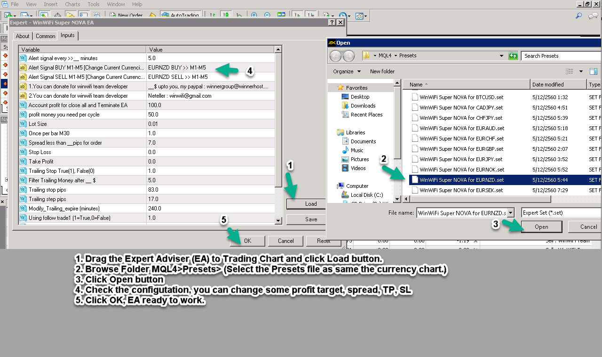The image size is (602, 357).
Task: Select Favorites star in navigation pane
Action: pyautogui.click(x=341, y=88)
